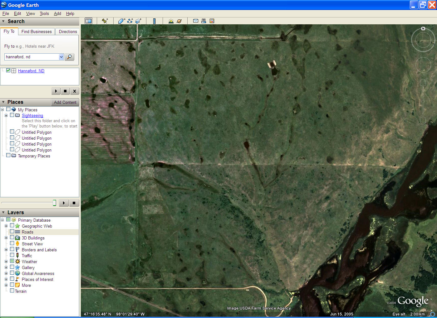Open the Sightseeing link in Places
The image size is (437, 318).
[32, 115]
